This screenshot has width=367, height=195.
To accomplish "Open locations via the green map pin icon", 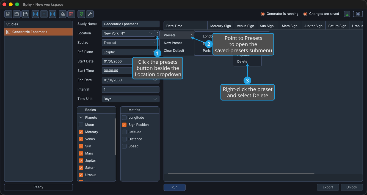I will click(x=81, y=14).
